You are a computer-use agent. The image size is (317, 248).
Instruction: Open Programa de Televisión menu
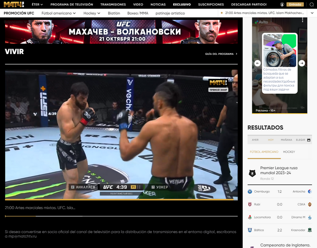pos(71,5)
